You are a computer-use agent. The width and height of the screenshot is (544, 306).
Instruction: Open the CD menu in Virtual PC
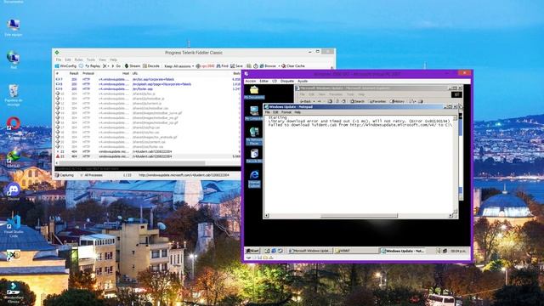coord(275,82)
